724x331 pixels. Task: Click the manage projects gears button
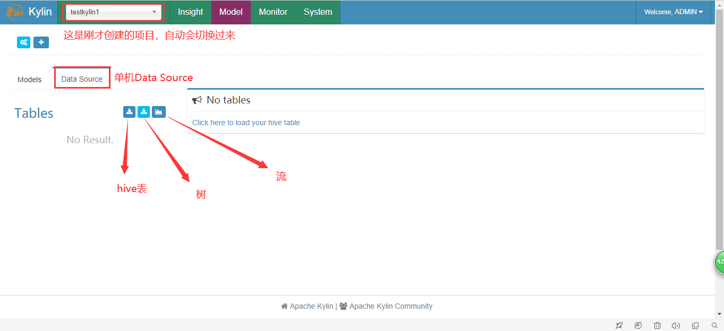(x=24, y=42)
